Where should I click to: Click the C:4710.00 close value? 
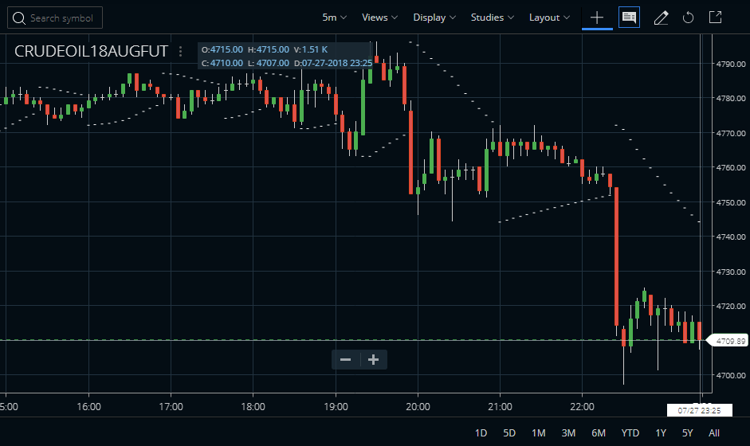point(222,63)
